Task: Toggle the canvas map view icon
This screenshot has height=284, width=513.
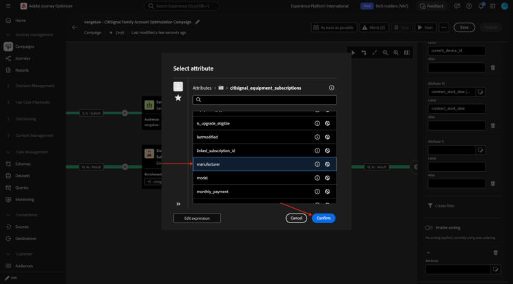Action: (x=407, y=52)
